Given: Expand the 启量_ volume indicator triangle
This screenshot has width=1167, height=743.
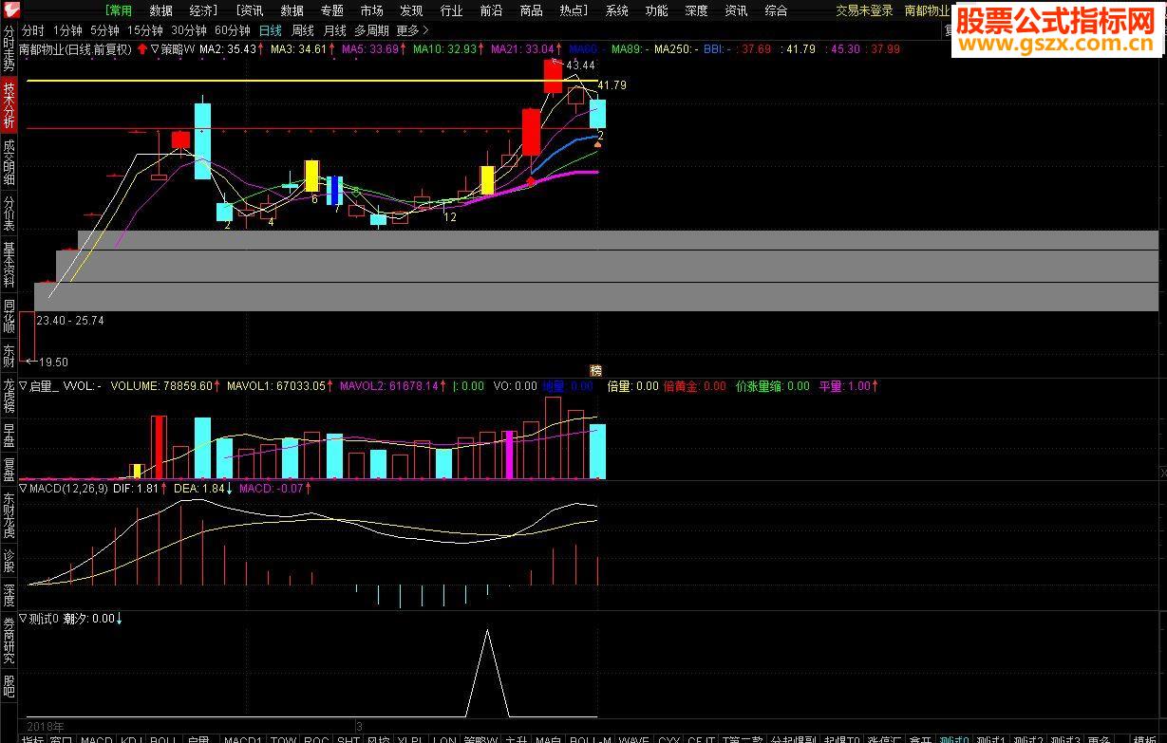Looking at the screenshot, I should coord(24,386).
